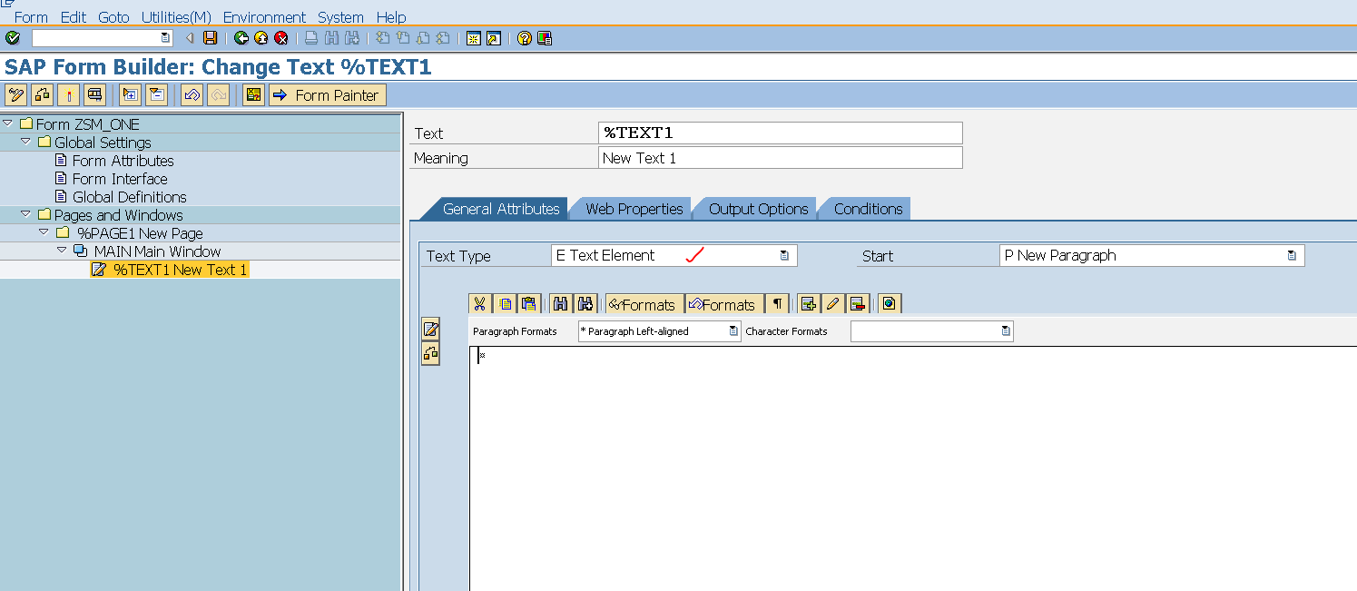The width and height of the screenshot is (1357, 591).
Task: Click the Meaning field New Text 1
Action: point(780,158)
